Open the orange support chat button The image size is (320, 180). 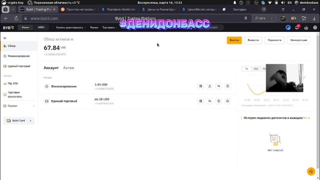pos(311,171)
